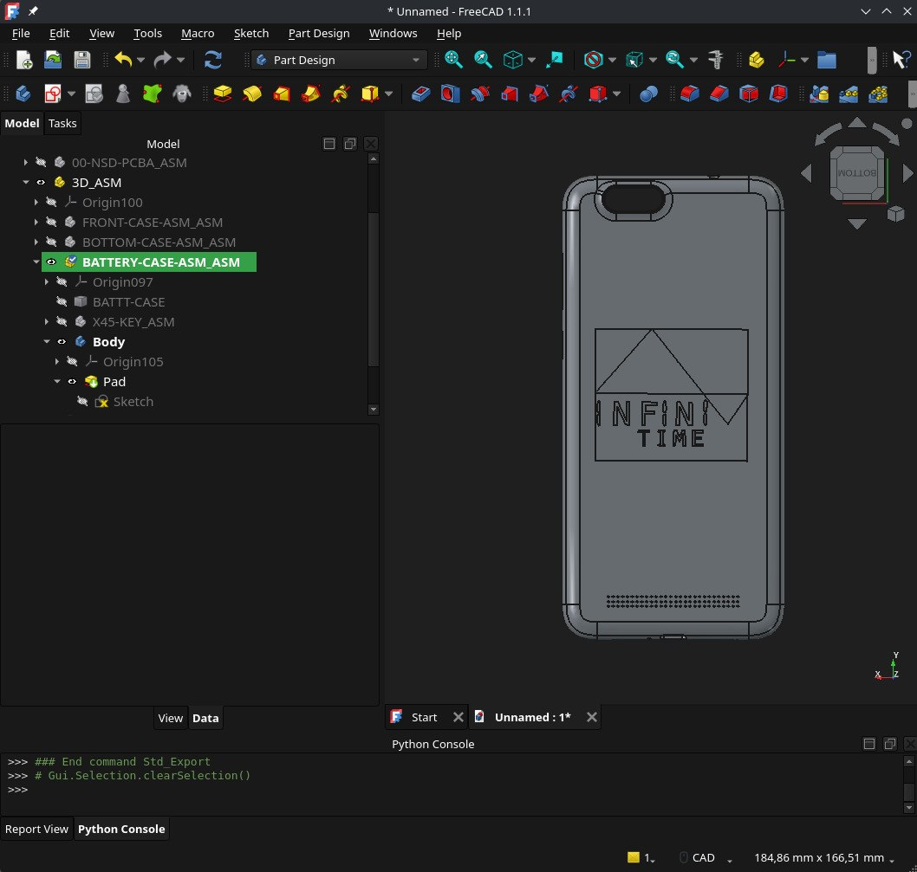
Task: Switch to the Tasks tab
Action: pos(62,123)
